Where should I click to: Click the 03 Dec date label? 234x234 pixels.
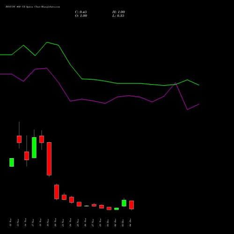[123, 222]
